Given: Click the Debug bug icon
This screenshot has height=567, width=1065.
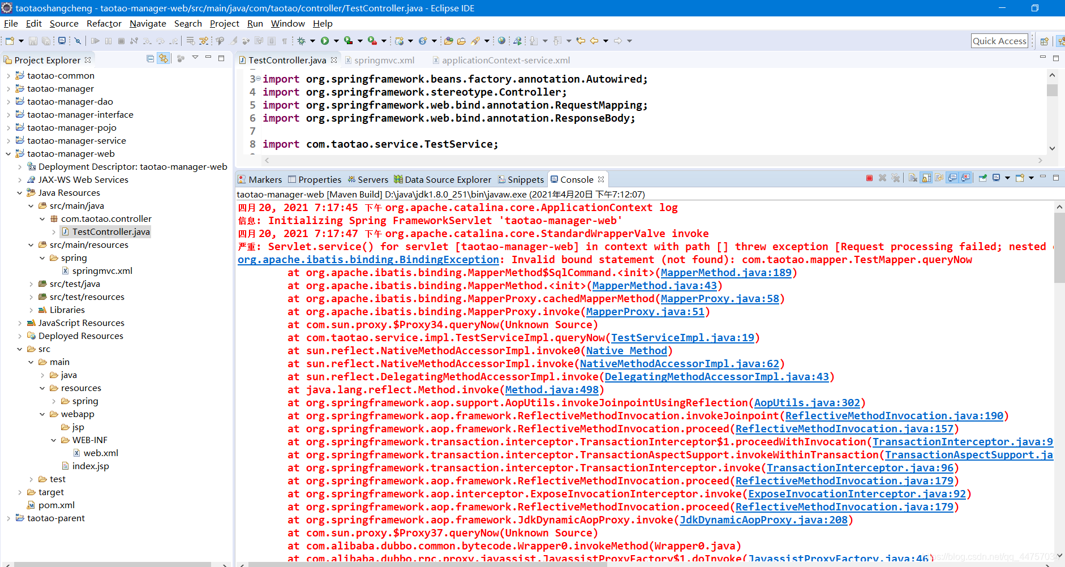Looking at the screenshot, I should (x=301, y=41).
